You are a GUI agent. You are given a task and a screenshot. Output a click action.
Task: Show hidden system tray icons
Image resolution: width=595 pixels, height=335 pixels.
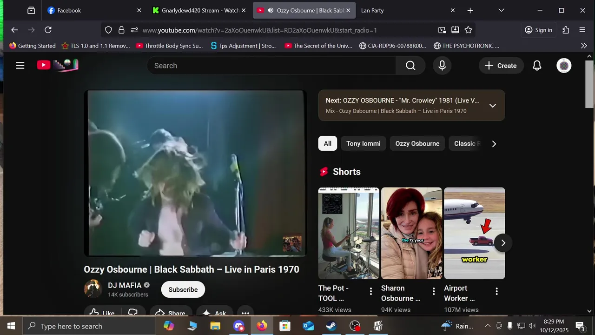coord(488,326)
